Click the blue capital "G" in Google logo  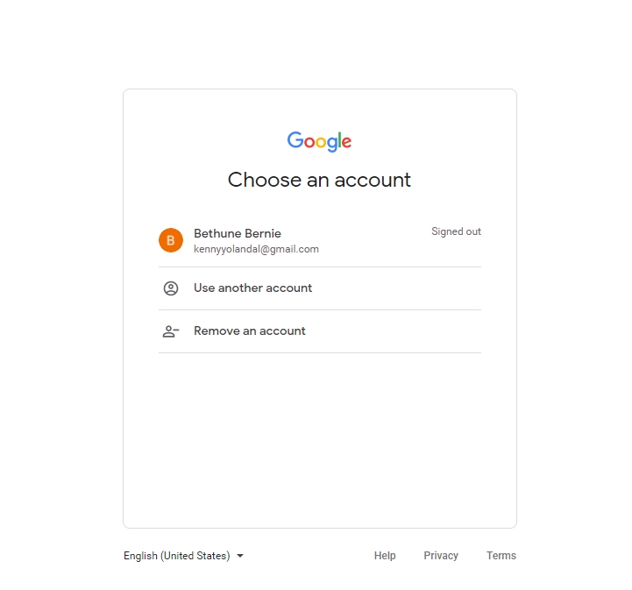pyautogui.click(x=295, y=140)
